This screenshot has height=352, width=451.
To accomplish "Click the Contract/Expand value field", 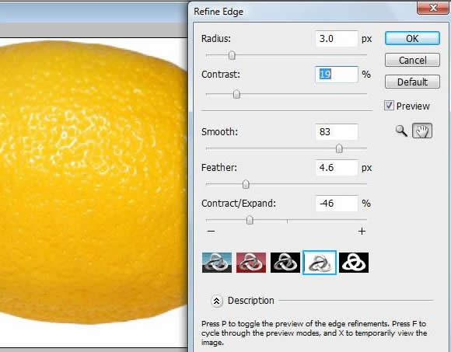I will click(337, 204).
